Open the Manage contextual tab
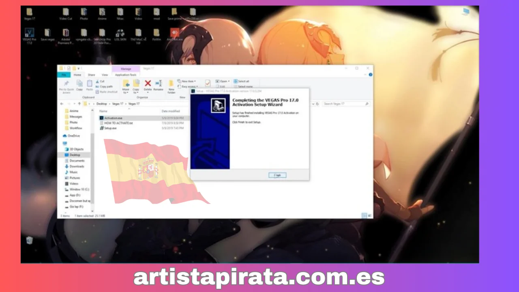 tap(126, 69)
